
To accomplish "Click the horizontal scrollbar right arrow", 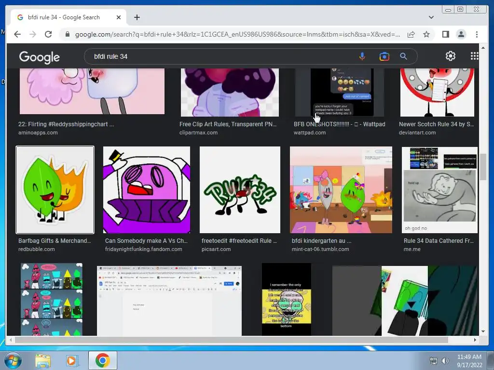I will pyautogui.click(x=475, y=340).
